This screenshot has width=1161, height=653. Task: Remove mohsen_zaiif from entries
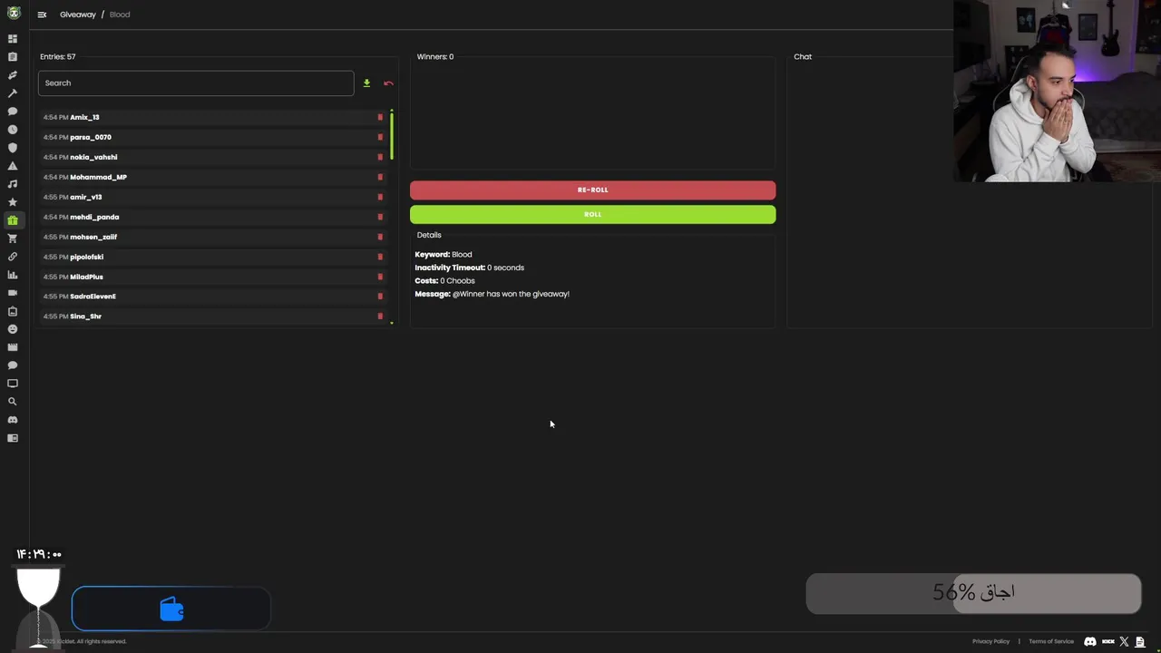coord(380,237)
